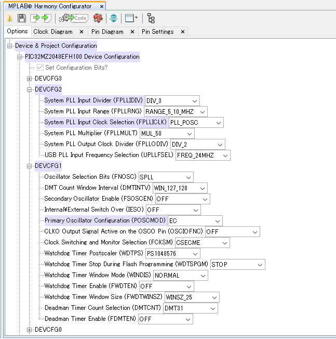
Task: Open UPLLFSEL dropdown showing FREQ_24MHZ
Action: click(203, 155)
